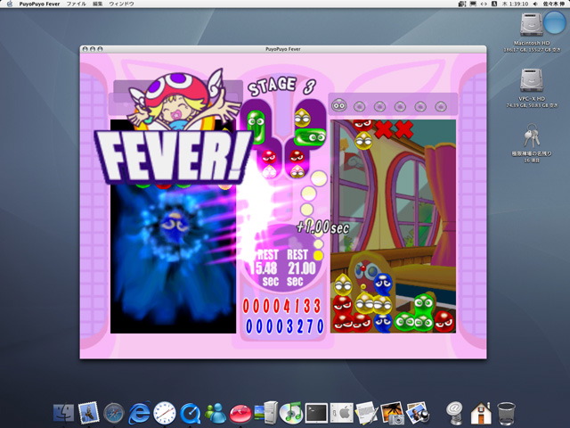The width and height of the screenshot is (570, 428).
Task: Click the blue sphere desktop icon
Action: [x=555, y=22]
